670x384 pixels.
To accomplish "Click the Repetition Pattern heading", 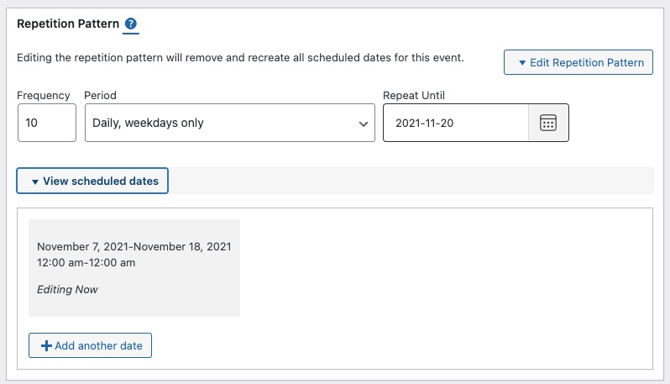I will [66, 24].
